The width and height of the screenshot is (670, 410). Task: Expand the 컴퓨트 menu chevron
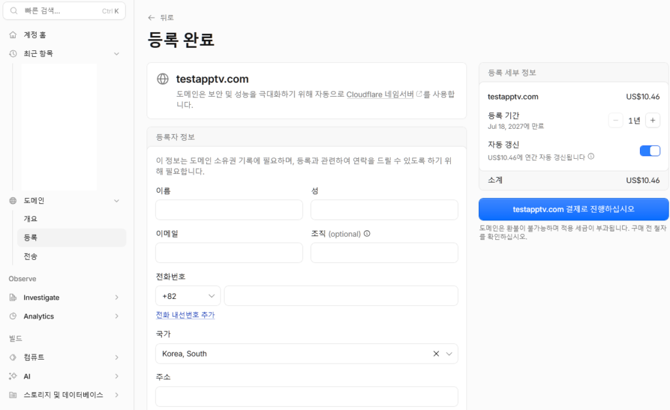point(116,357)
